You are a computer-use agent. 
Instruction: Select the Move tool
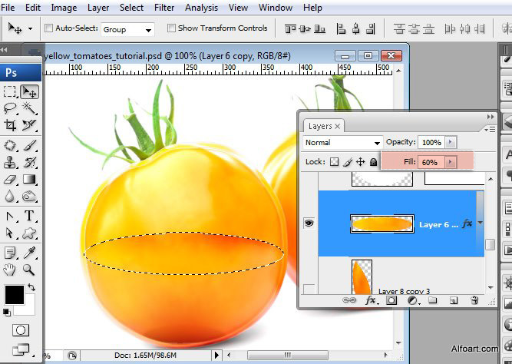coord(29,92)
